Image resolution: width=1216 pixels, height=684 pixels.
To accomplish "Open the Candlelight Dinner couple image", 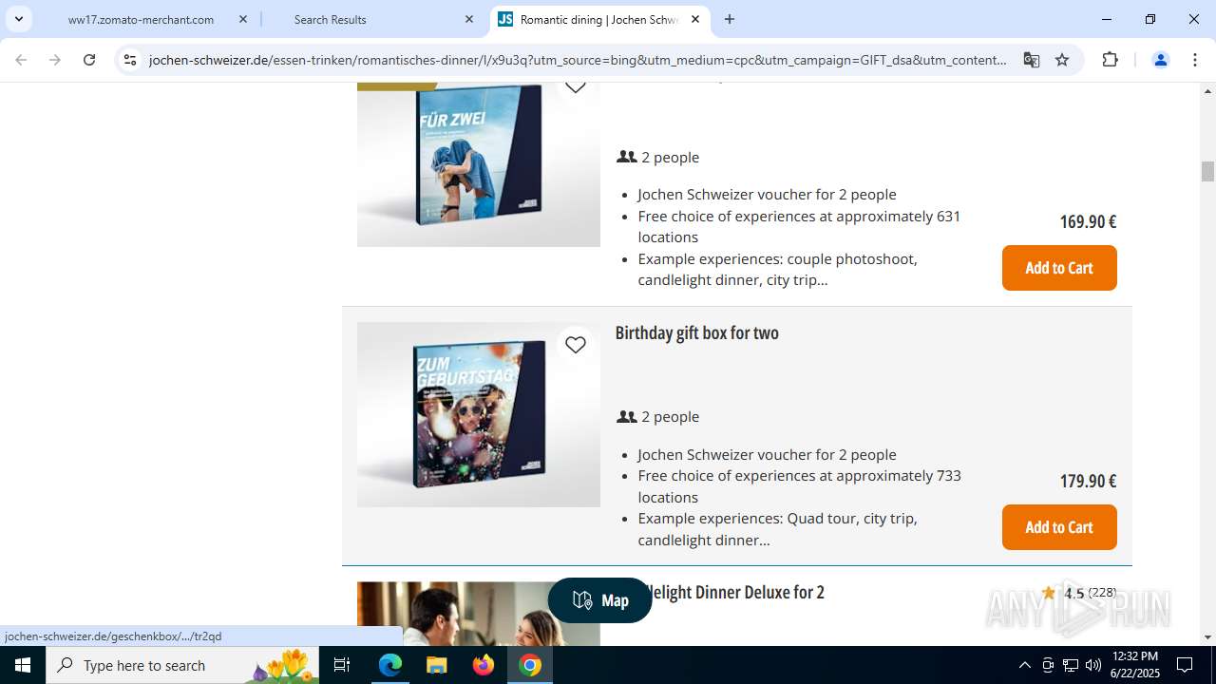I will [x=479, y=614].
